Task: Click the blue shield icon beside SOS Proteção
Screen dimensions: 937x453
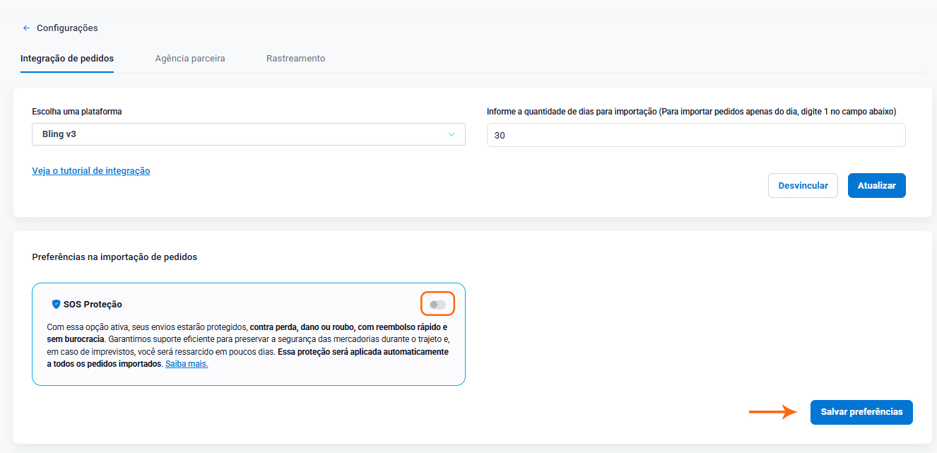Action: point(57,305)
